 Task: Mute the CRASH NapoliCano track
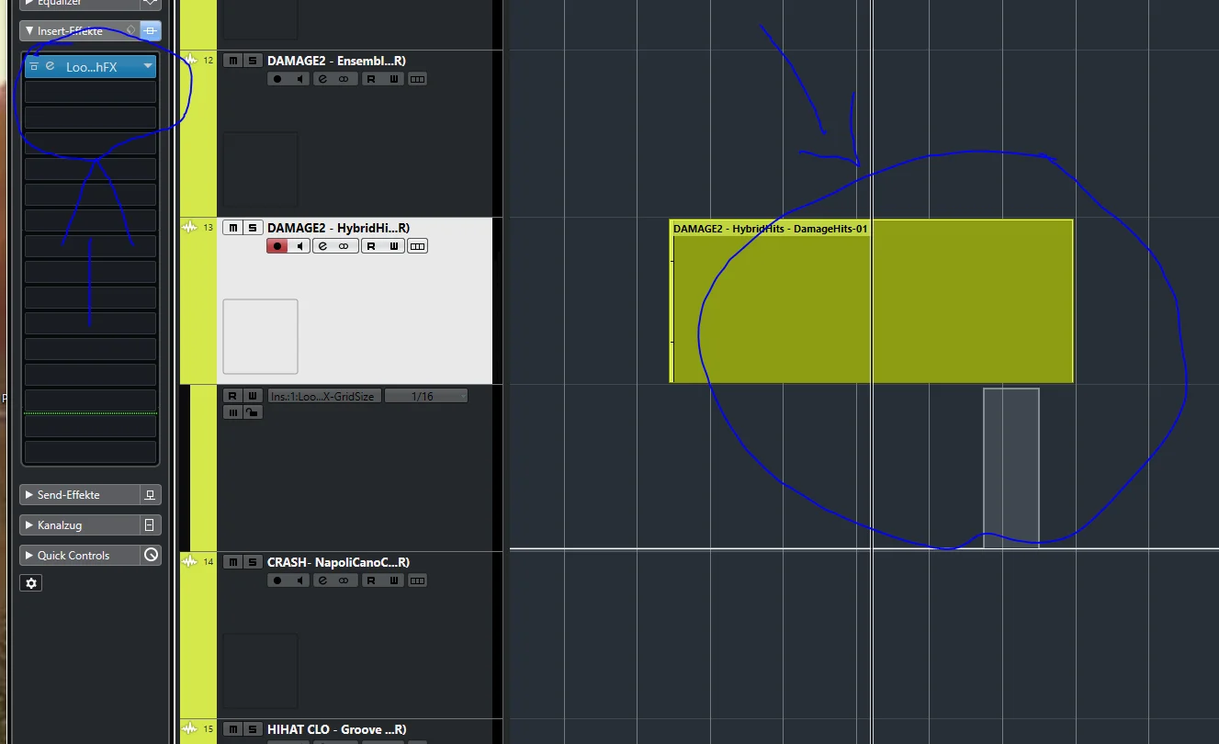click(x=232, y=562)
